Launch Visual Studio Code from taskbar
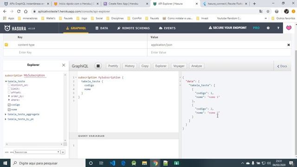Screen dimensions: 297x167 click(112, 163)
